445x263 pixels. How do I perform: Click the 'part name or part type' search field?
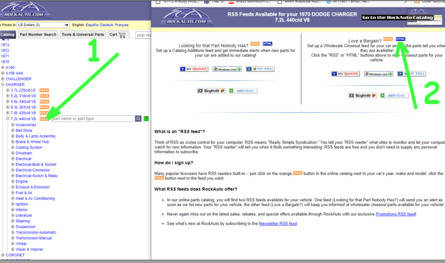[93, 119]
